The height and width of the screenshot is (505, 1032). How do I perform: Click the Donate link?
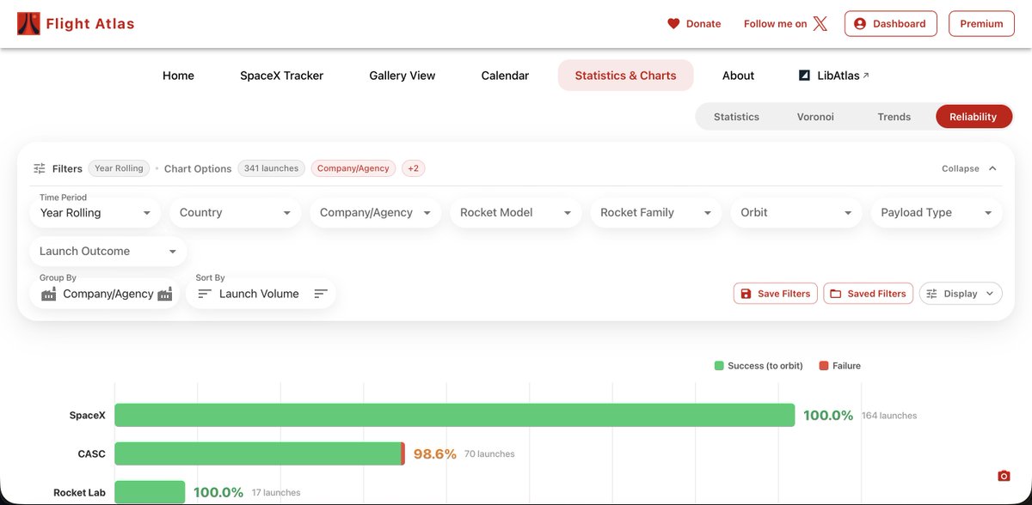694,24
